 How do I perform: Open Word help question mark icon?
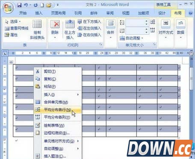point(190,13)
